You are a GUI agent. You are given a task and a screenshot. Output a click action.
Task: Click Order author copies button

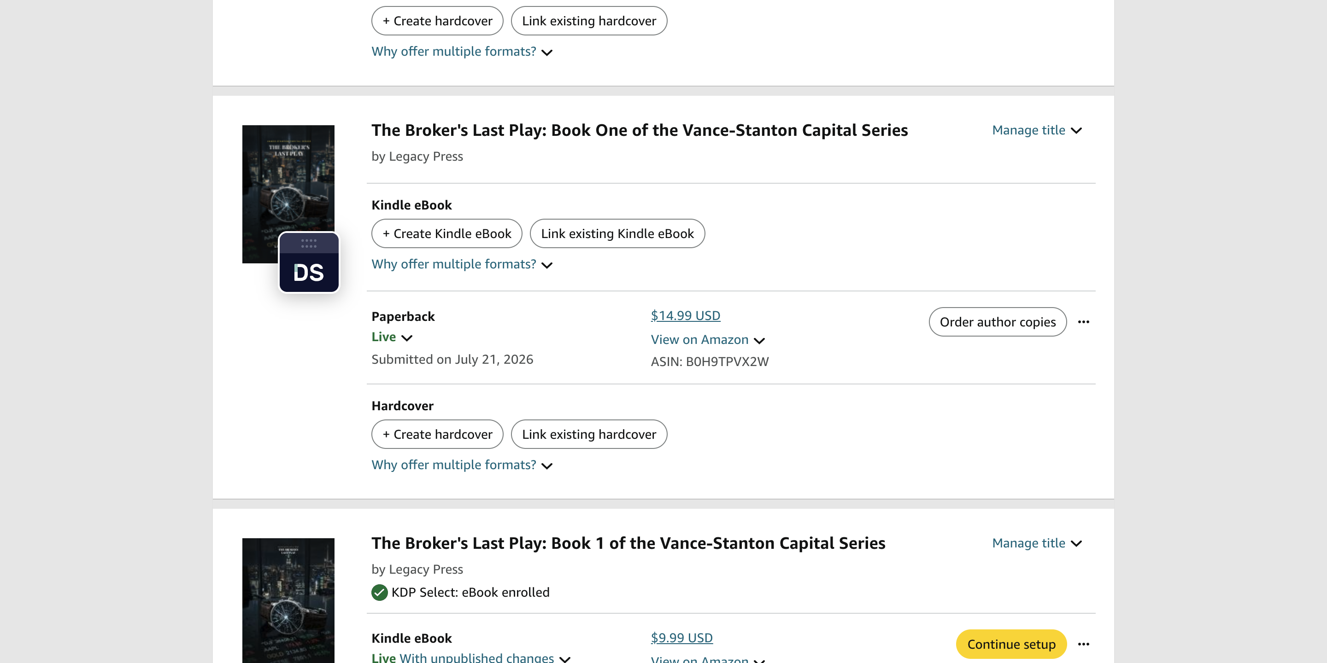[997, 322]
